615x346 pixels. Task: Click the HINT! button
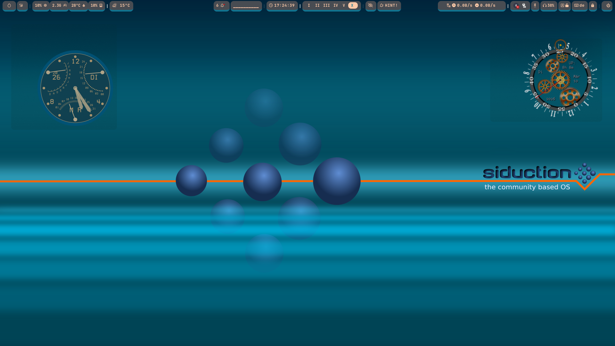(x=389, y=5)
